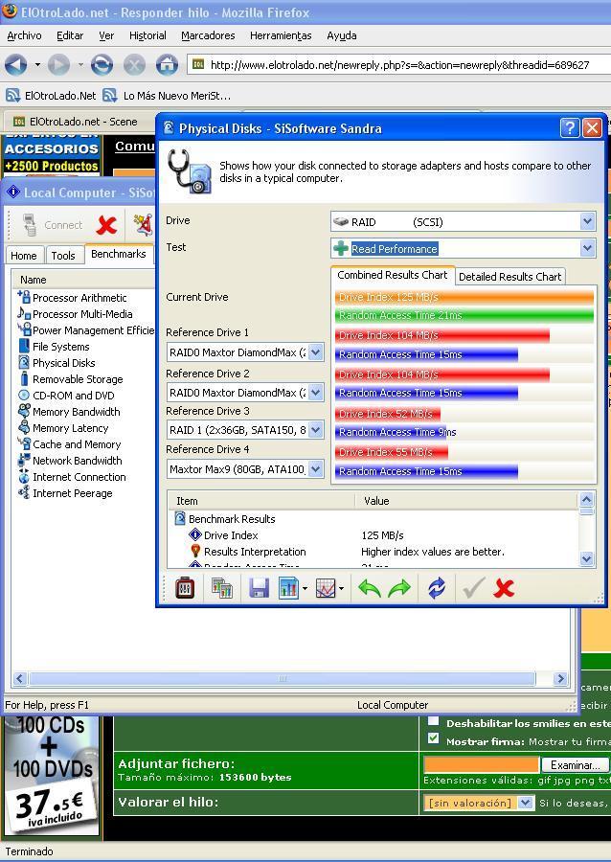Click the grey check mark OK icon
611x862 pixels.
click(x=473, y=588)
